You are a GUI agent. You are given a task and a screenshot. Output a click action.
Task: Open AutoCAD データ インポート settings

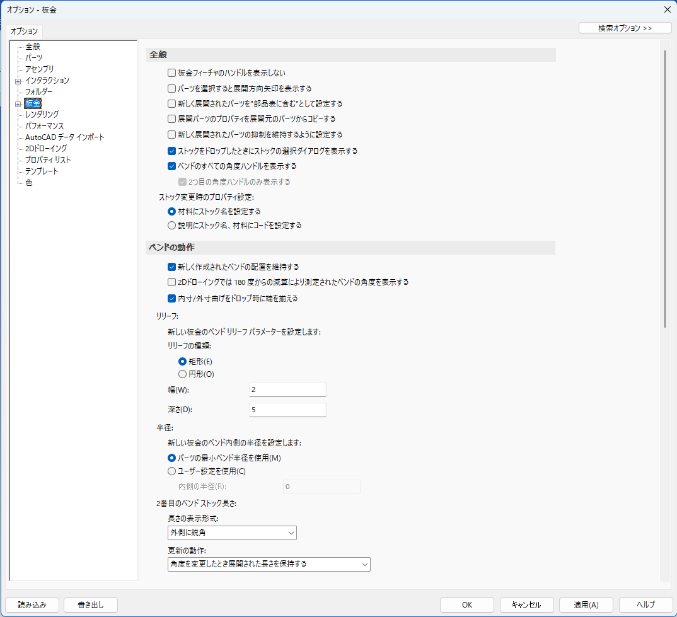tap(64, 137)
